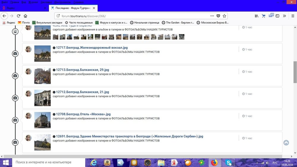Bookmark this page with the star

tap(225, 16)
